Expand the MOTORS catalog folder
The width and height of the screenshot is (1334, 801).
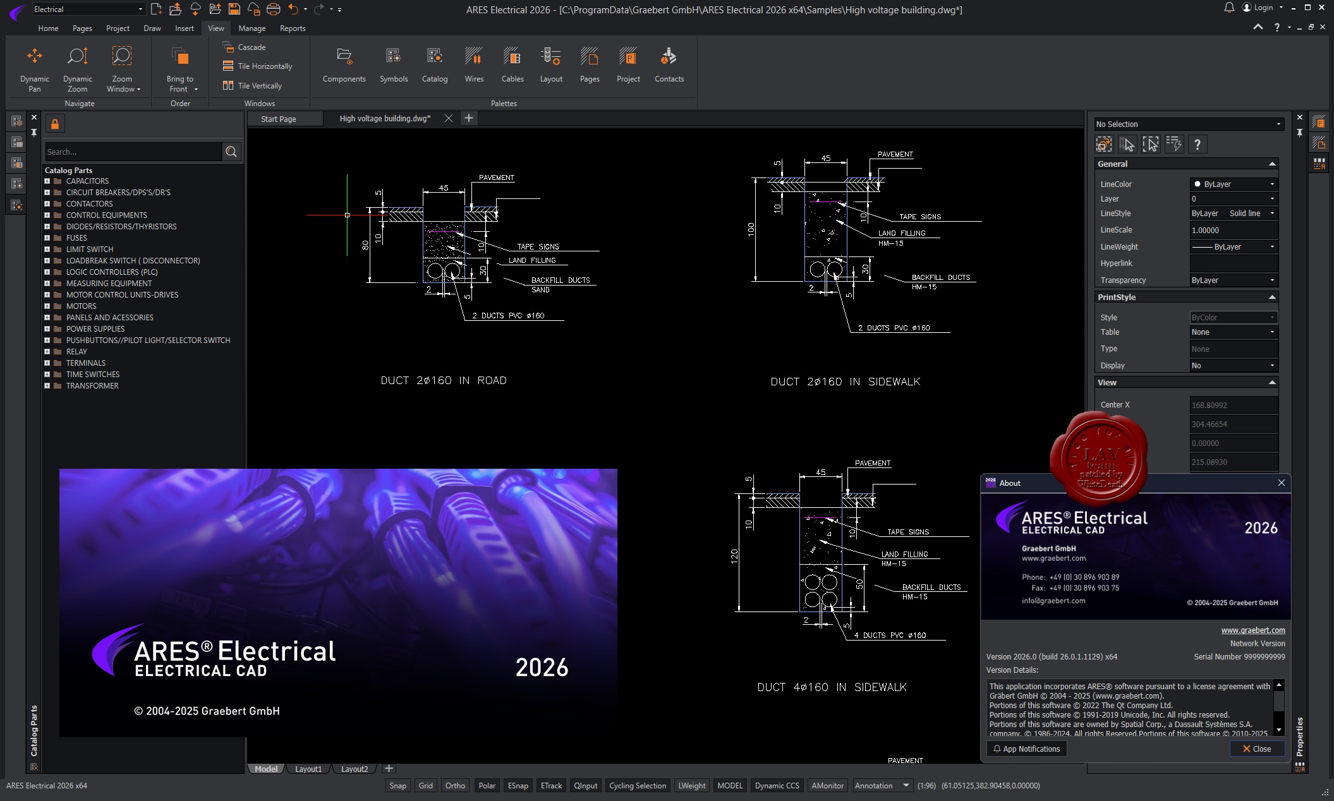(x=47, y=306)
